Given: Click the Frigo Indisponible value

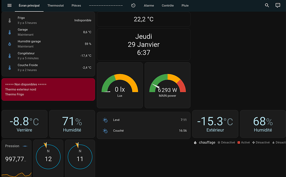Looking at the screenshot, I should pyautogui.click(x=82, y=20).
